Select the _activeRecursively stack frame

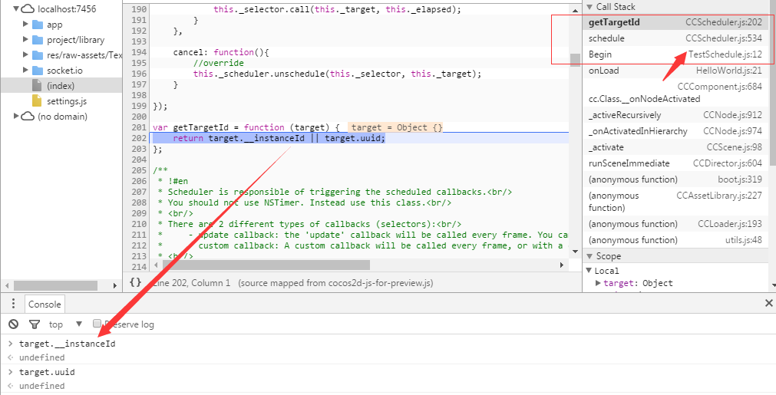pyautogui.click(x=675, y=115)
